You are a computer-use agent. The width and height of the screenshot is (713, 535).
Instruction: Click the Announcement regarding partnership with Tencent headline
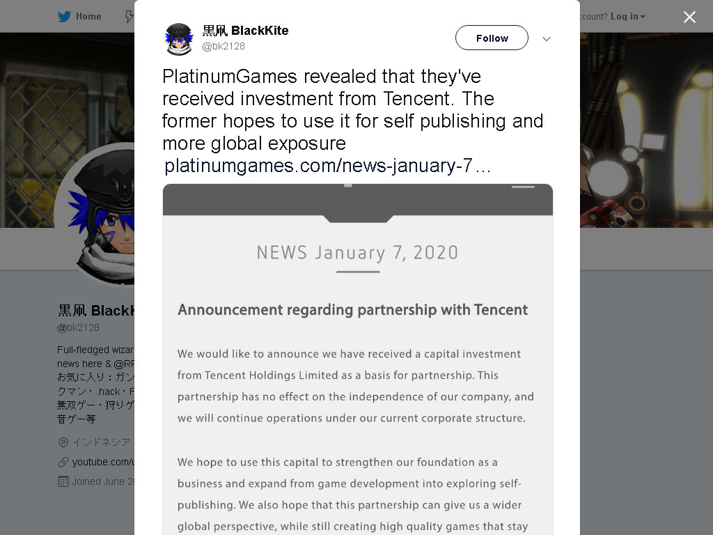(x=352, y=310)
